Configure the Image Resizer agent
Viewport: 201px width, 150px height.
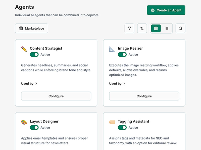pos(144,96)
